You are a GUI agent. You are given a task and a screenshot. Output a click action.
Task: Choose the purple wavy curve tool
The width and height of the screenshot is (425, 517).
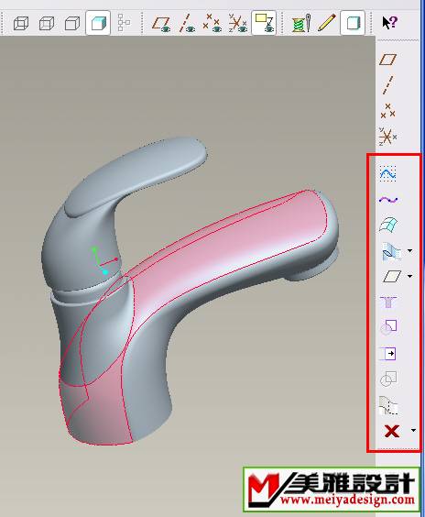[388, 200]
